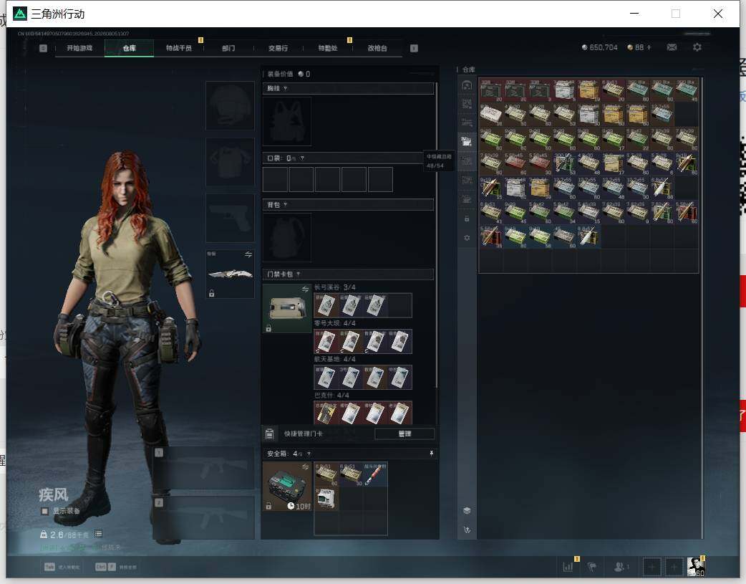746x584 pixels.
Task: Click the first 巴克什 keycard
Action: (326, 413)
